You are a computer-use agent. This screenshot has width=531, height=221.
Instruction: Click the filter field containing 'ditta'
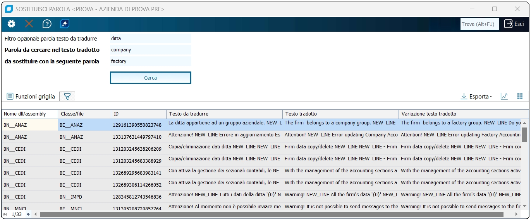[150, 39]
